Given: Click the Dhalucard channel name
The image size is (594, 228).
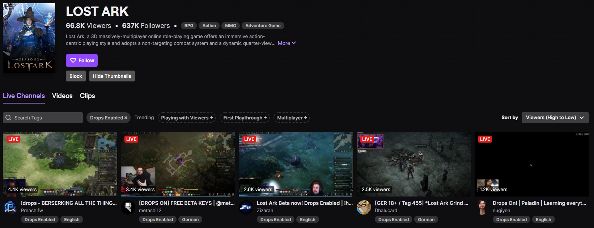Looking at the screenshot, I should click(386, 210).
